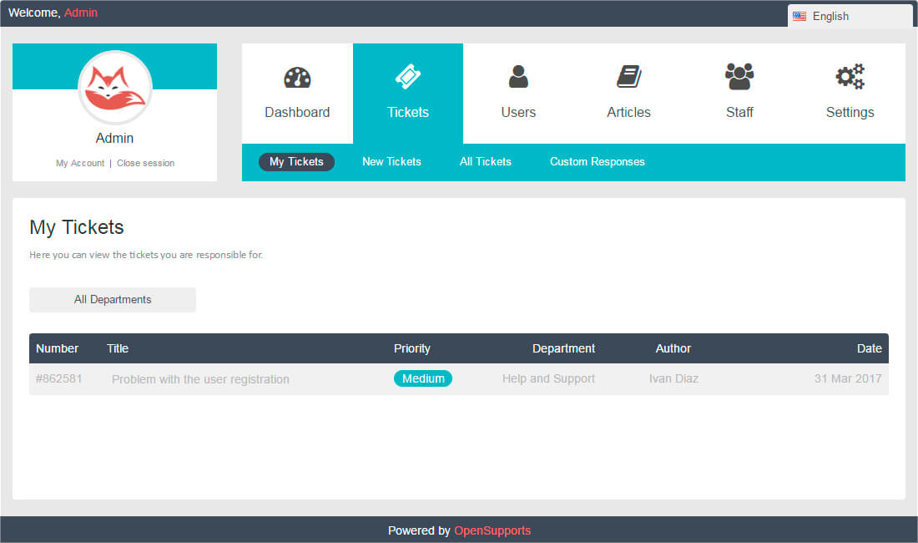Open the Articles section
This screenshot has height=543, width=918.
coord(628,92)
